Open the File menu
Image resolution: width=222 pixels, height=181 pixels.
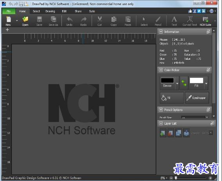point(9,11)
